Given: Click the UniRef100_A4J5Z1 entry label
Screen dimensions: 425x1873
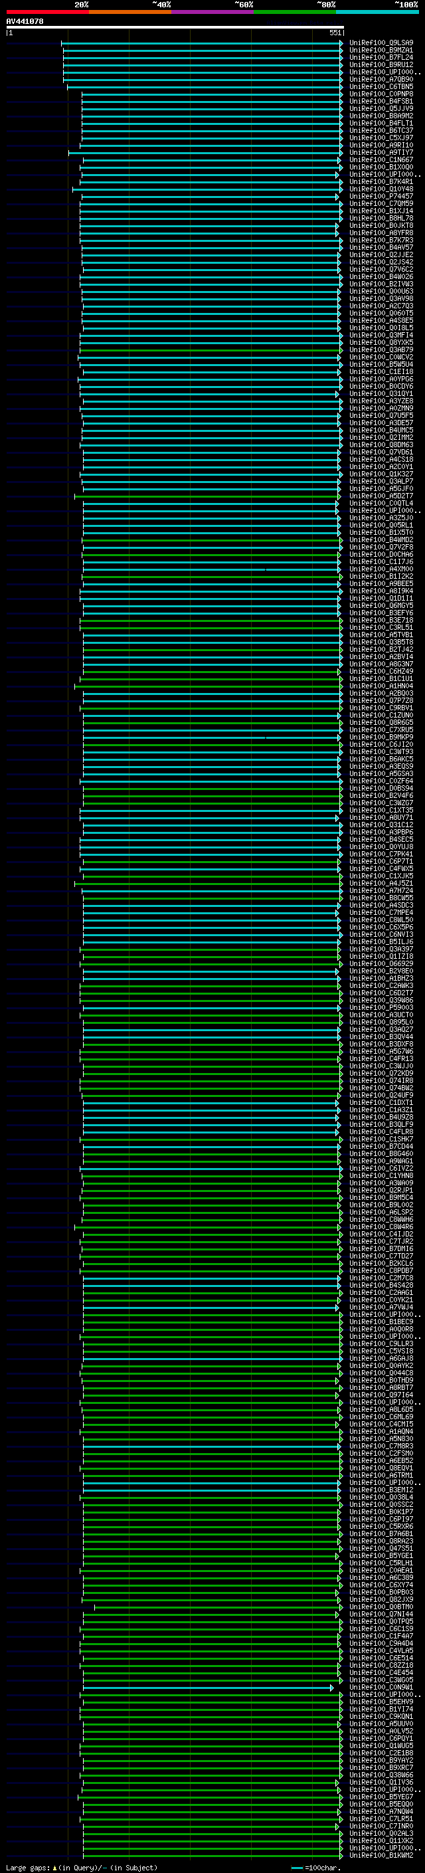Looking at the screenshot, I should (381, 884).
